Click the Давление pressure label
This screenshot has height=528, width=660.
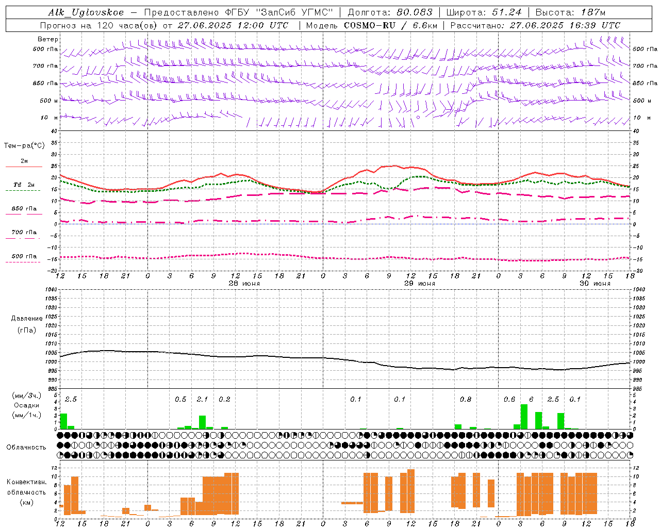tap(27, 319)
